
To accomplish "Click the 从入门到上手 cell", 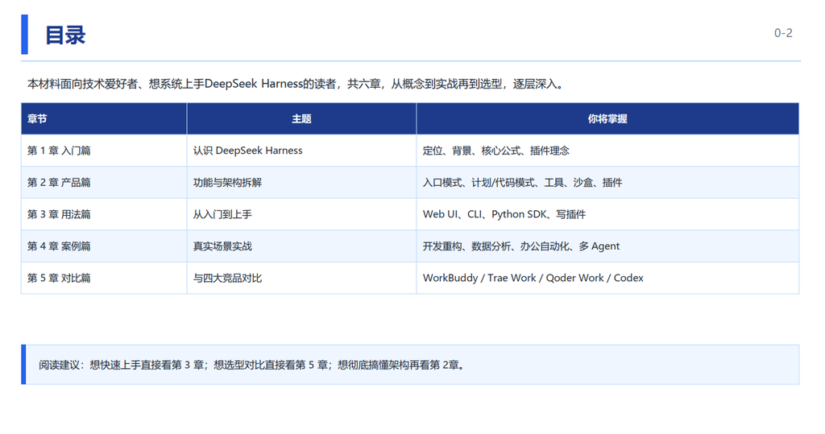I will click(x=301, y=214).
